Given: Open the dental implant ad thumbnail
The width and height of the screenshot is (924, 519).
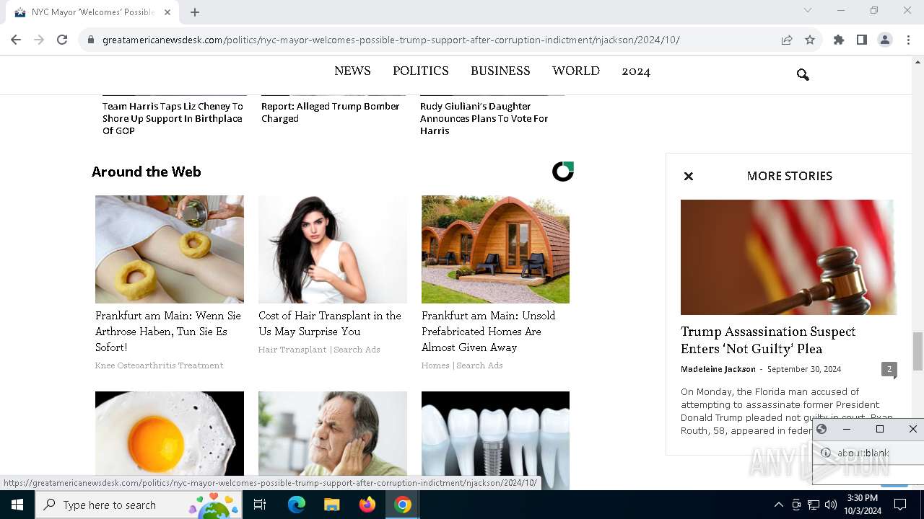Looking at the screenshot, I should point(495,440).
